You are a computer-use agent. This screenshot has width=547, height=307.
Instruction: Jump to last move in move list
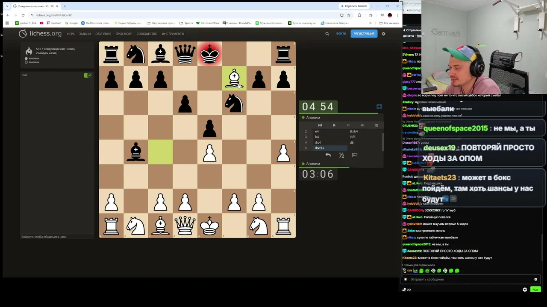tap(362, 125)
